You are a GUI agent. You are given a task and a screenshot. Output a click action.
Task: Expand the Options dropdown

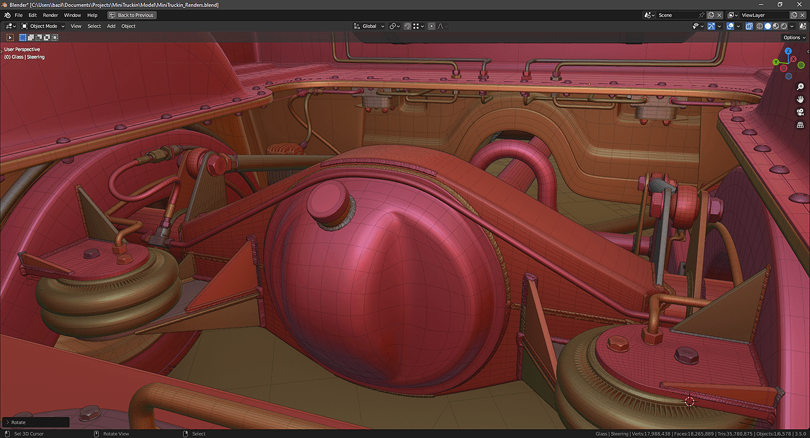click(x=794, y=38)
